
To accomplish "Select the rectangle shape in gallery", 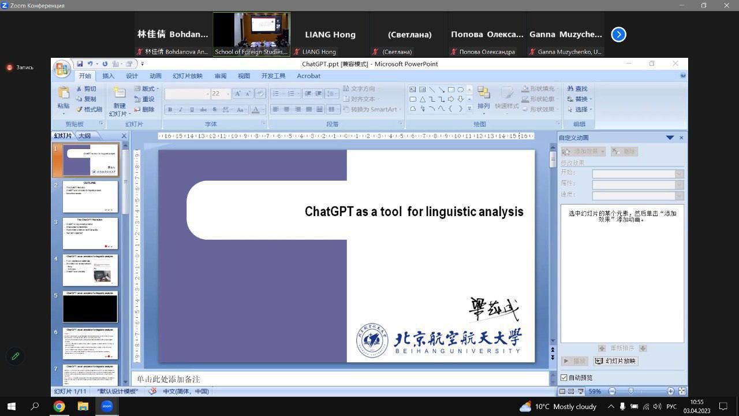I will point(451,90).
